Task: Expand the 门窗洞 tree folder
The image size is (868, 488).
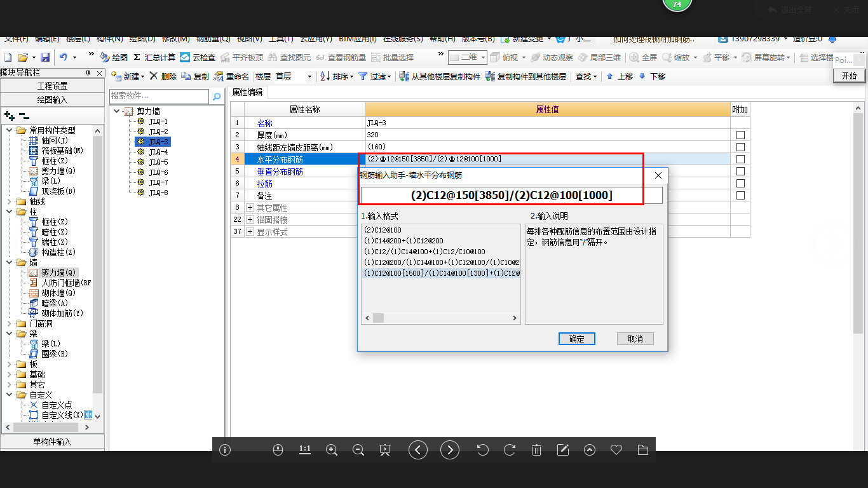Action: [9, 323]
